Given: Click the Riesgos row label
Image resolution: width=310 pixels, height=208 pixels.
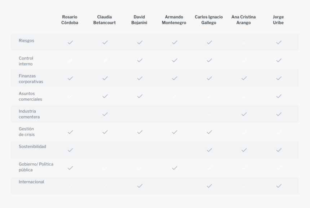Looking at the screenshot, I should 26,40.
